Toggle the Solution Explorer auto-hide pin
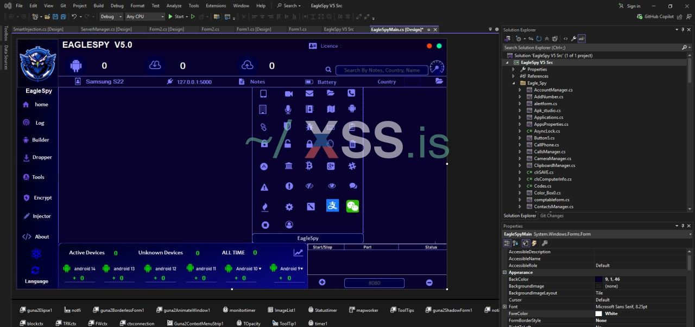 point(683,30)
